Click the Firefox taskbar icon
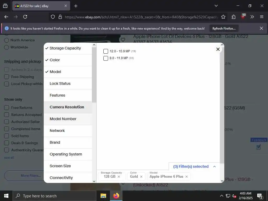268x201 pixels. tap(116, 196)
